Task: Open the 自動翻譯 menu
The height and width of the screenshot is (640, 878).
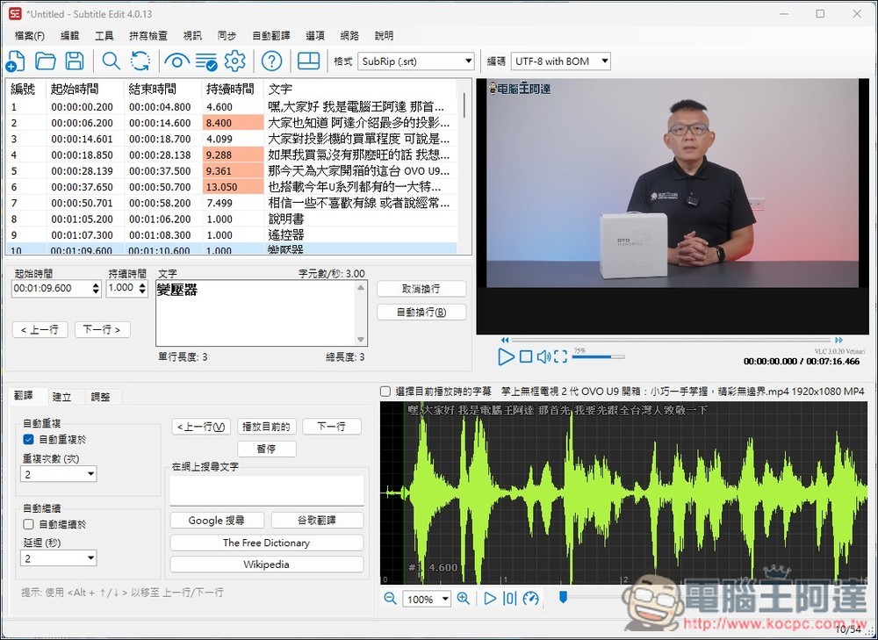Action: tap(273, 36)
